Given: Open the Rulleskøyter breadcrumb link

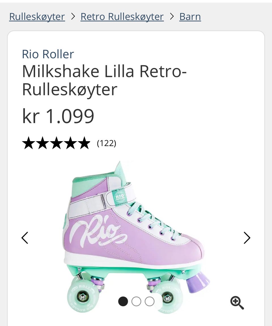Looking at the screenshot, I should 37,17.
